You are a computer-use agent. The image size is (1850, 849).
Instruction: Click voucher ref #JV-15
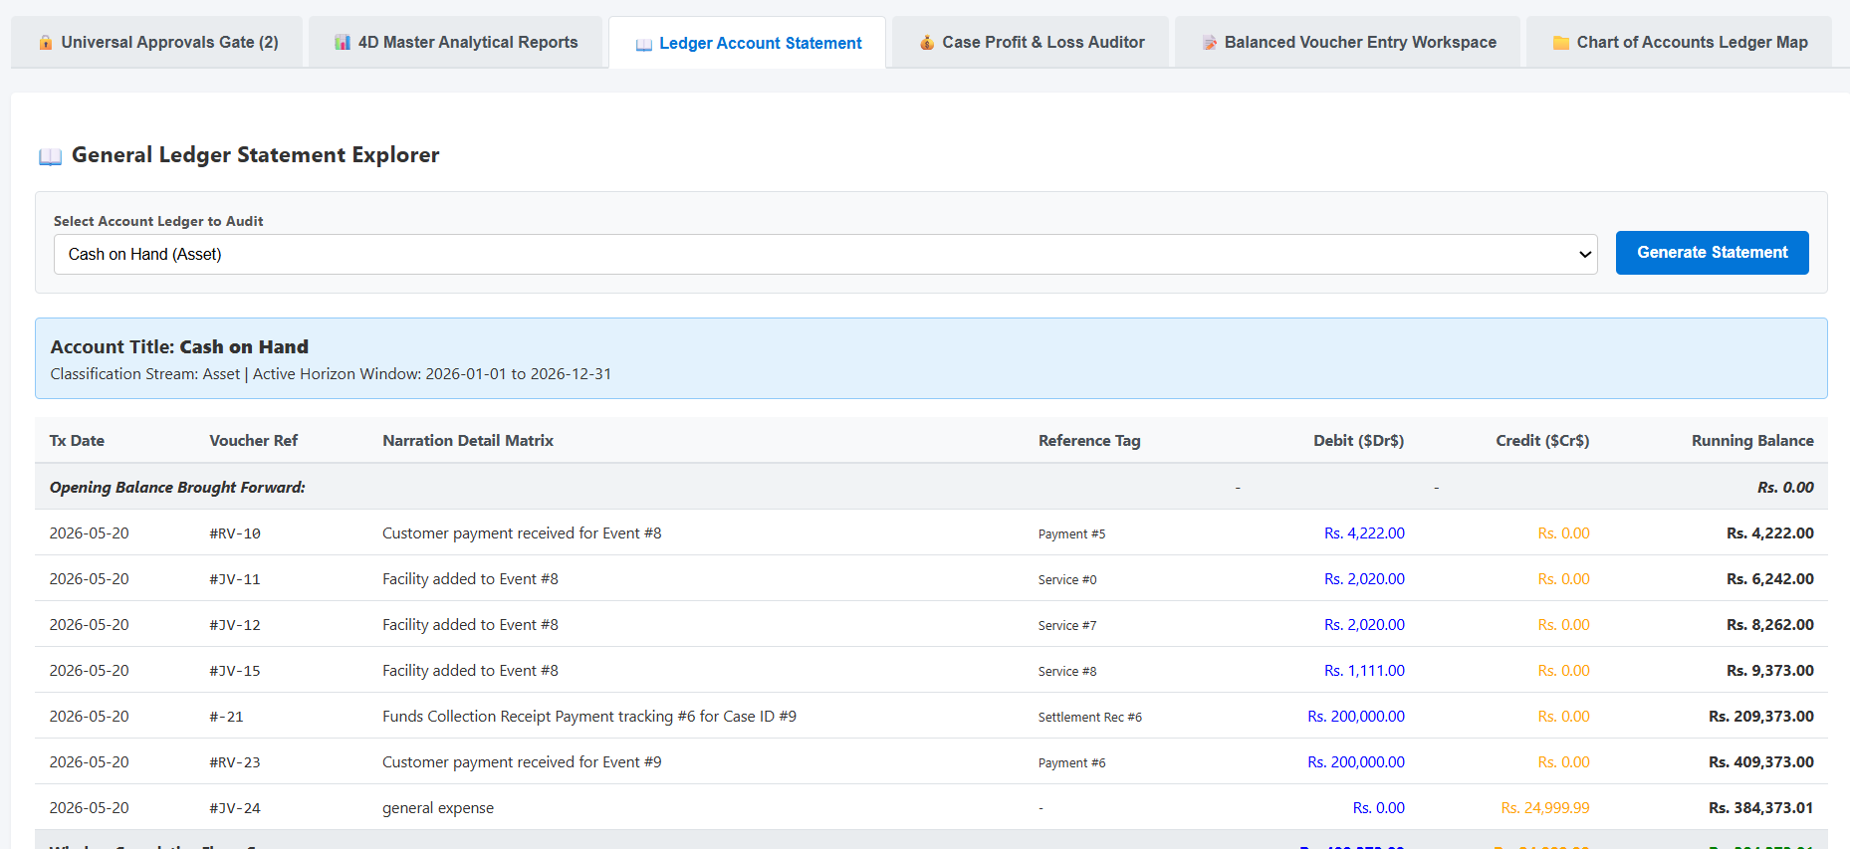235,671
